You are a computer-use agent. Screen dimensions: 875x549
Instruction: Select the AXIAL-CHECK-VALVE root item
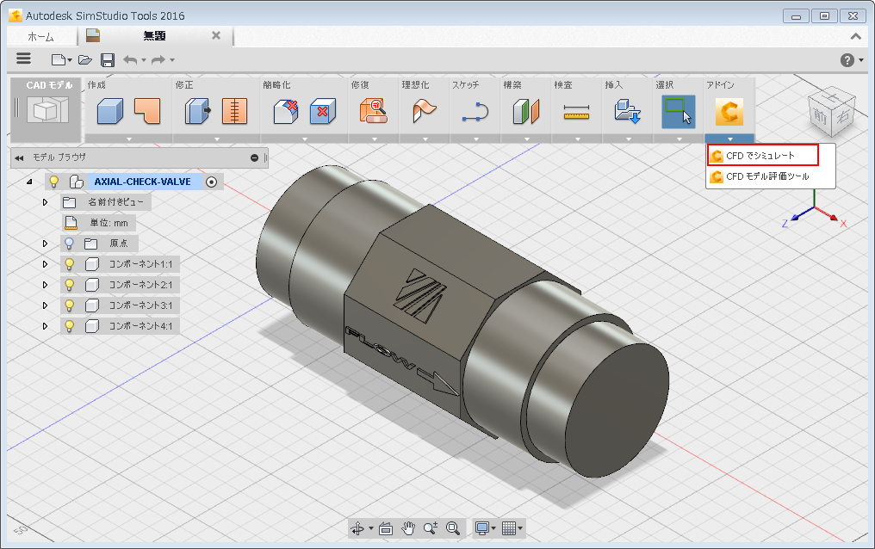[142, 182]
